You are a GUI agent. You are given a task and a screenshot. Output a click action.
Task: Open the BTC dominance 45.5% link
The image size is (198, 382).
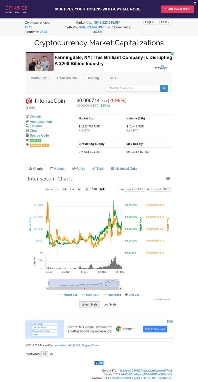(x=98, y=32)
